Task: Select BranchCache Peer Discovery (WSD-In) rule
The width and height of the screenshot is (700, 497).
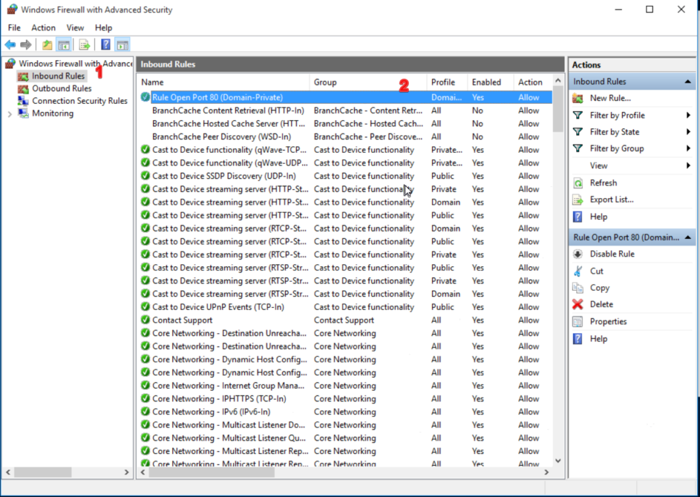Action: [345, 137]
